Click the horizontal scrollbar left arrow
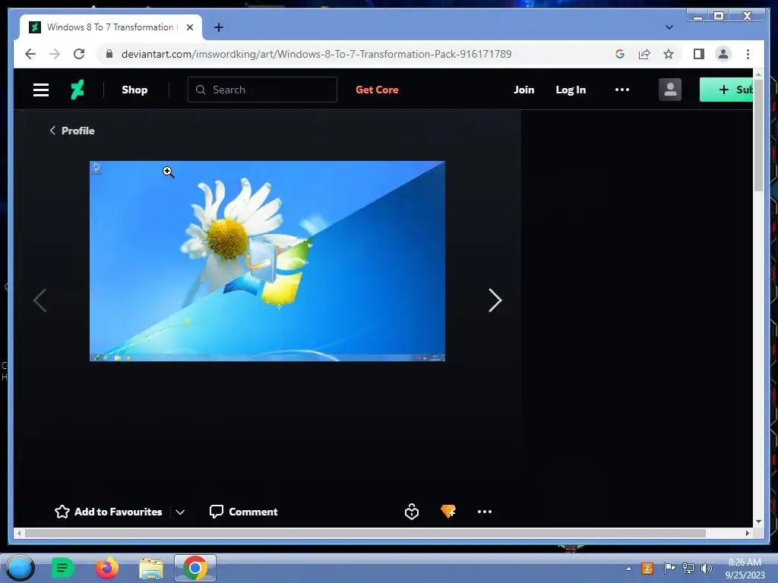778x583 pixels. (19, 533)
